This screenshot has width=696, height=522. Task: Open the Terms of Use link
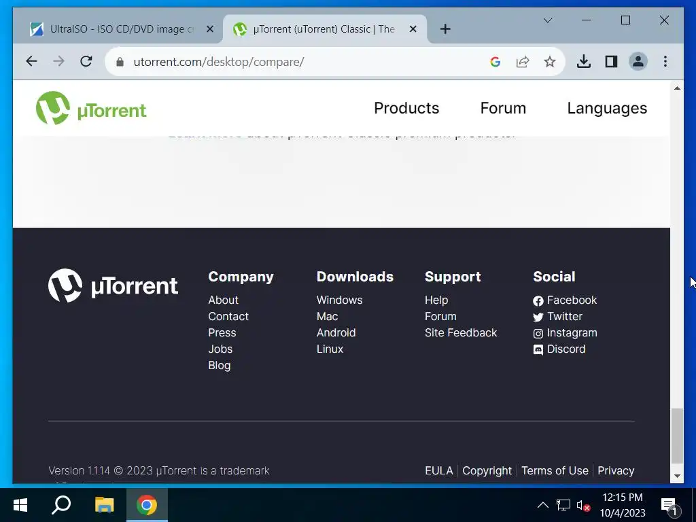[x=555, y=470]
